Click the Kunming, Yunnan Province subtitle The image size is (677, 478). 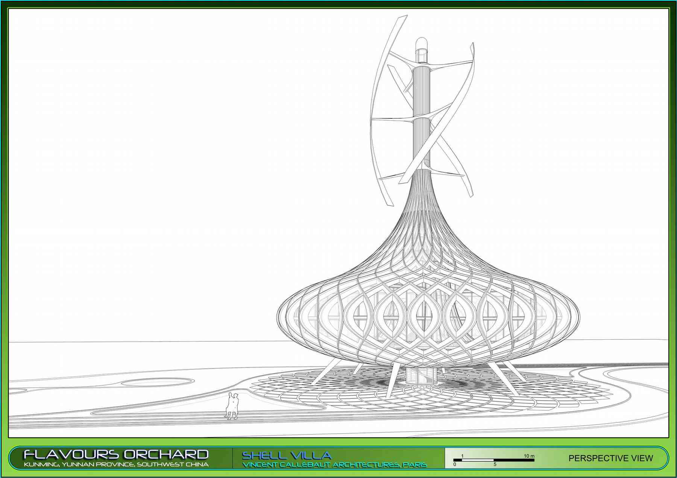pyautogui.click(x=116, y=464)
